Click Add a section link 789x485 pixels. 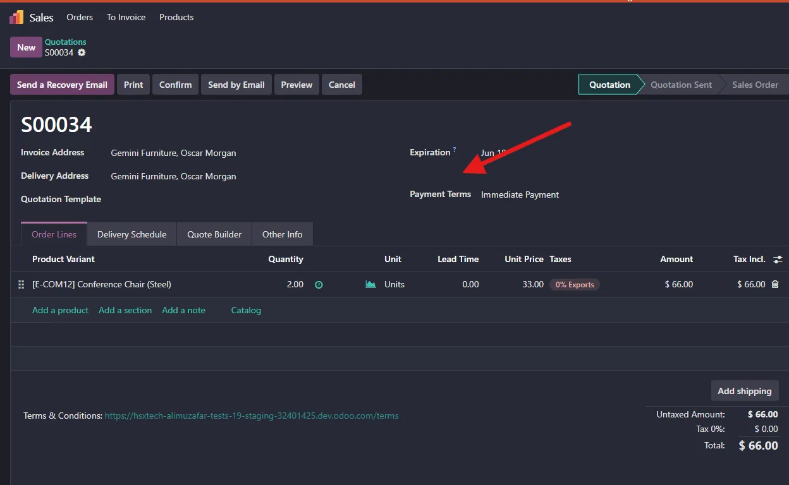pyautogui.click(x=125, y=310)
